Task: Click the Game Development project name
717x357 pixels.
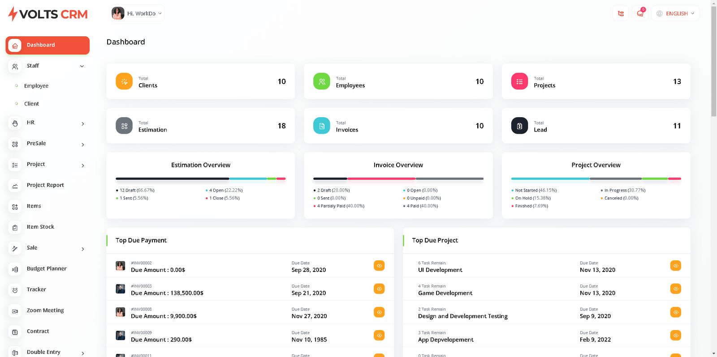Action: coord(445,293)
